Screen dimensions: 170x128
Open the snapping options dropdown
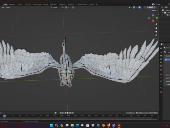coord(69,7)
